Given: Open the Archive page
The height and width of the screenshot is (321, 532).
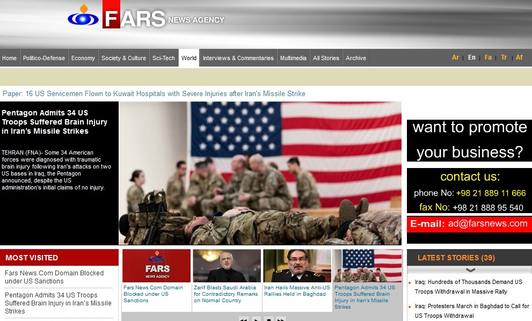Looking at the screenshot, I should [x=356, y=58].
